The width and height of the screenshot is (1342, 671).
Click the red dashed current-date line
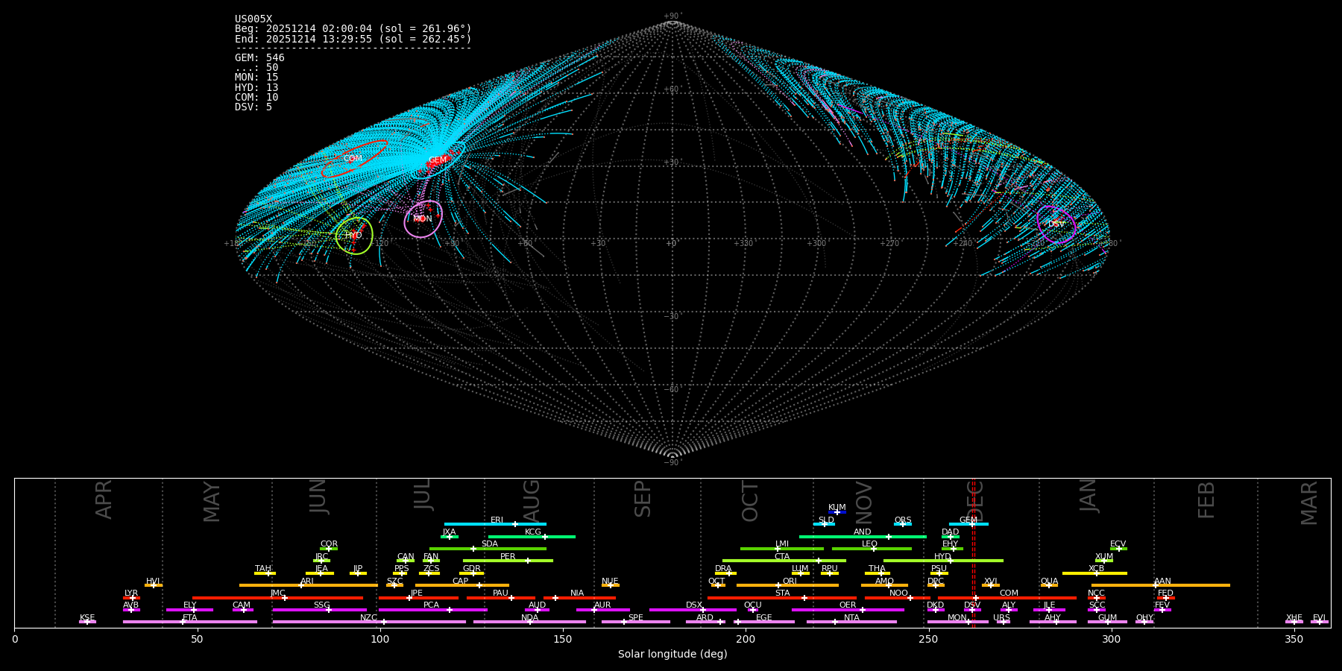point(973,553)
